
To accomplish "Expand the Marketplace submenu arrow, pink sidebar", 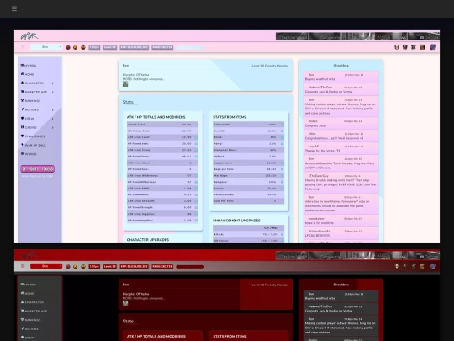I will (53, 93).
